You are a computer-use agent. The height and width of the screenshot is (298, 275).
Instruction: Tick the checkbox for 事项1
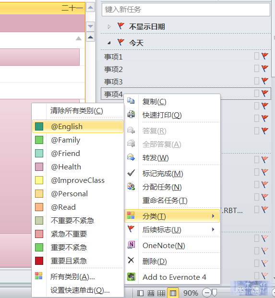point(257,56)
